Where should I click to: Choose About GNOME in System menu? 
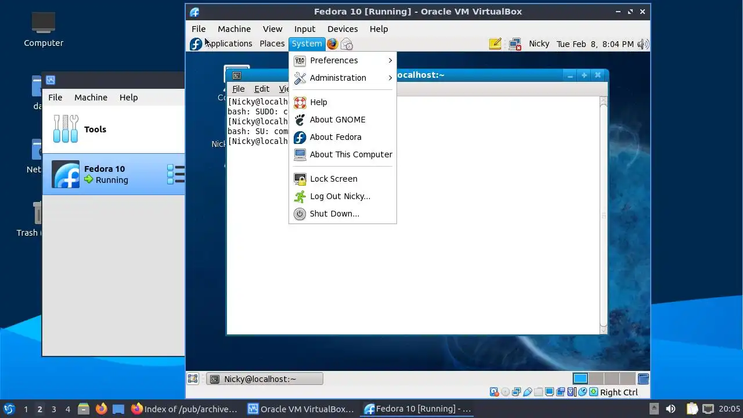(x=342, y=120)
